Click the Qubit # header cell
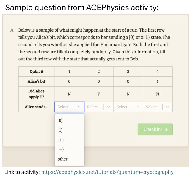 click(36, 72)
